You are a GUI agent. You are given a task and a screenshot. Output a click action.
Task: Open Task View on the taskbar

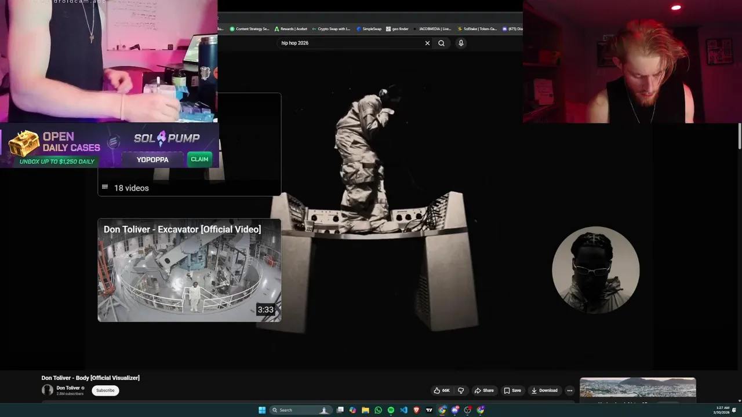point(340,410)
